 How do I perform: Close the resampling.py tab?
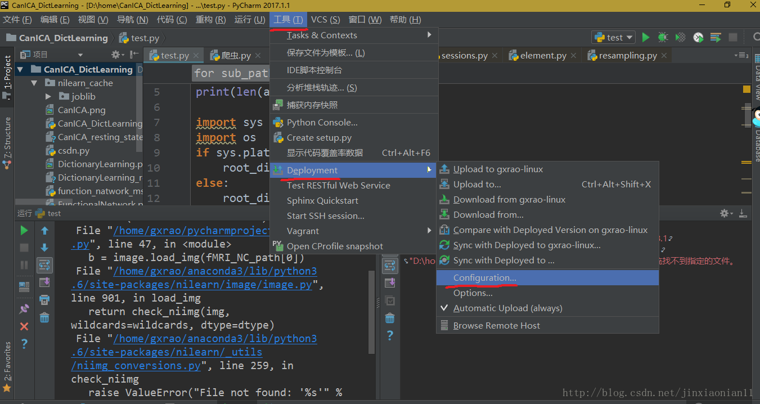pos(664,56)
